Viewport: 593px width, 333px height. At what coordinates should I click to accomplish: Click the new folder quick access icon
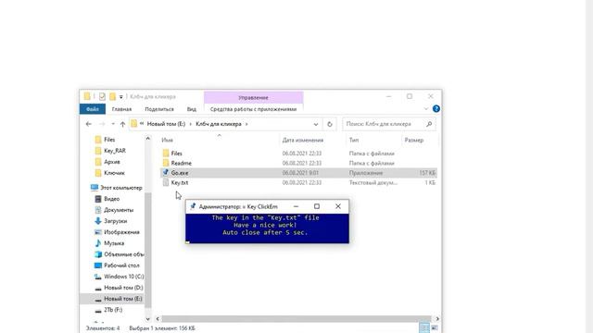(113, 96)
